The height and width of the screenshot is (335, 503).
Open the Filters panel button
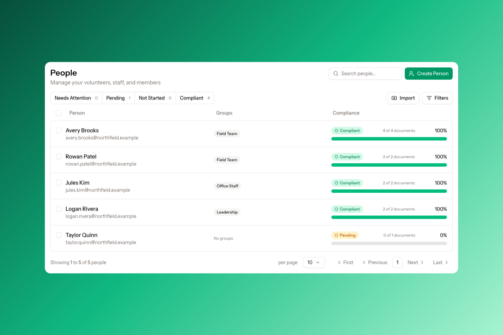click(437, 98)
